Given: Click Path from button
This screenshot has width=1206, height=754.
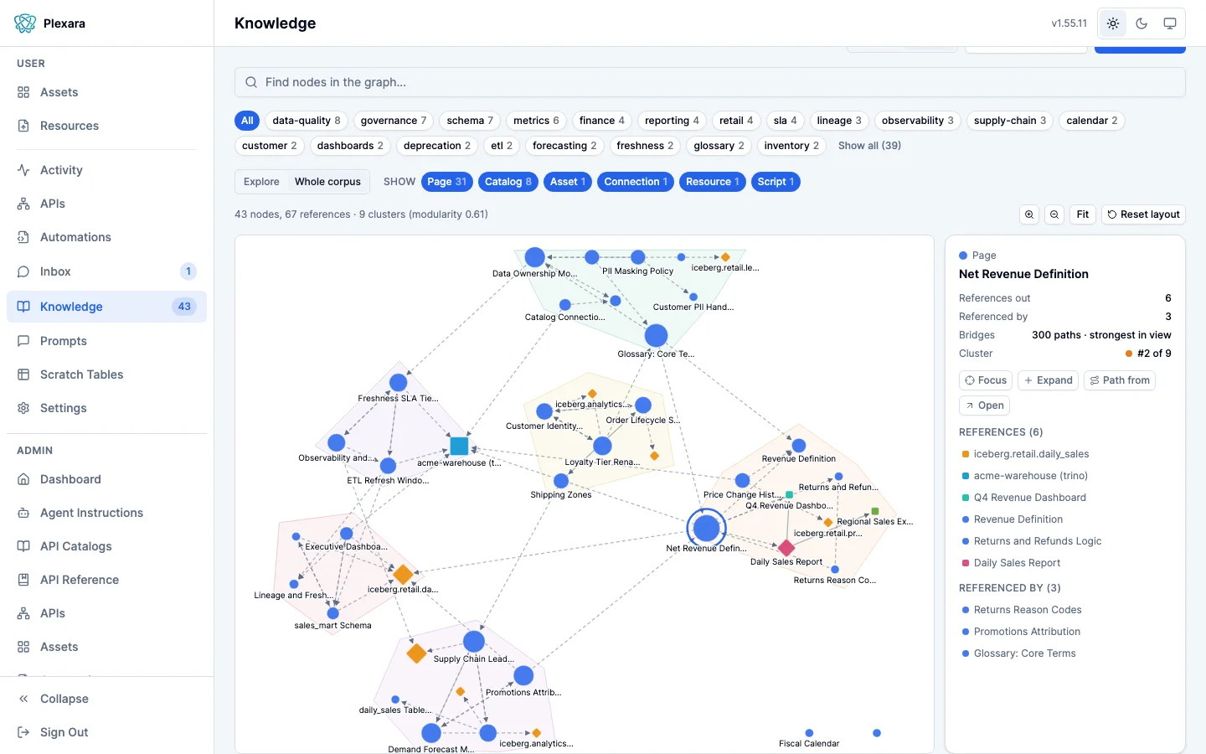Looking at the screenshot, I should pyautogui.click(x=1120, y=380).
